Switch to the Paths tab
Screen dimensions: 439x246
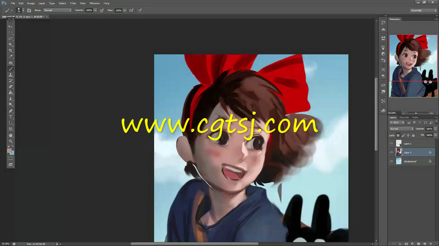click(415, 118)
